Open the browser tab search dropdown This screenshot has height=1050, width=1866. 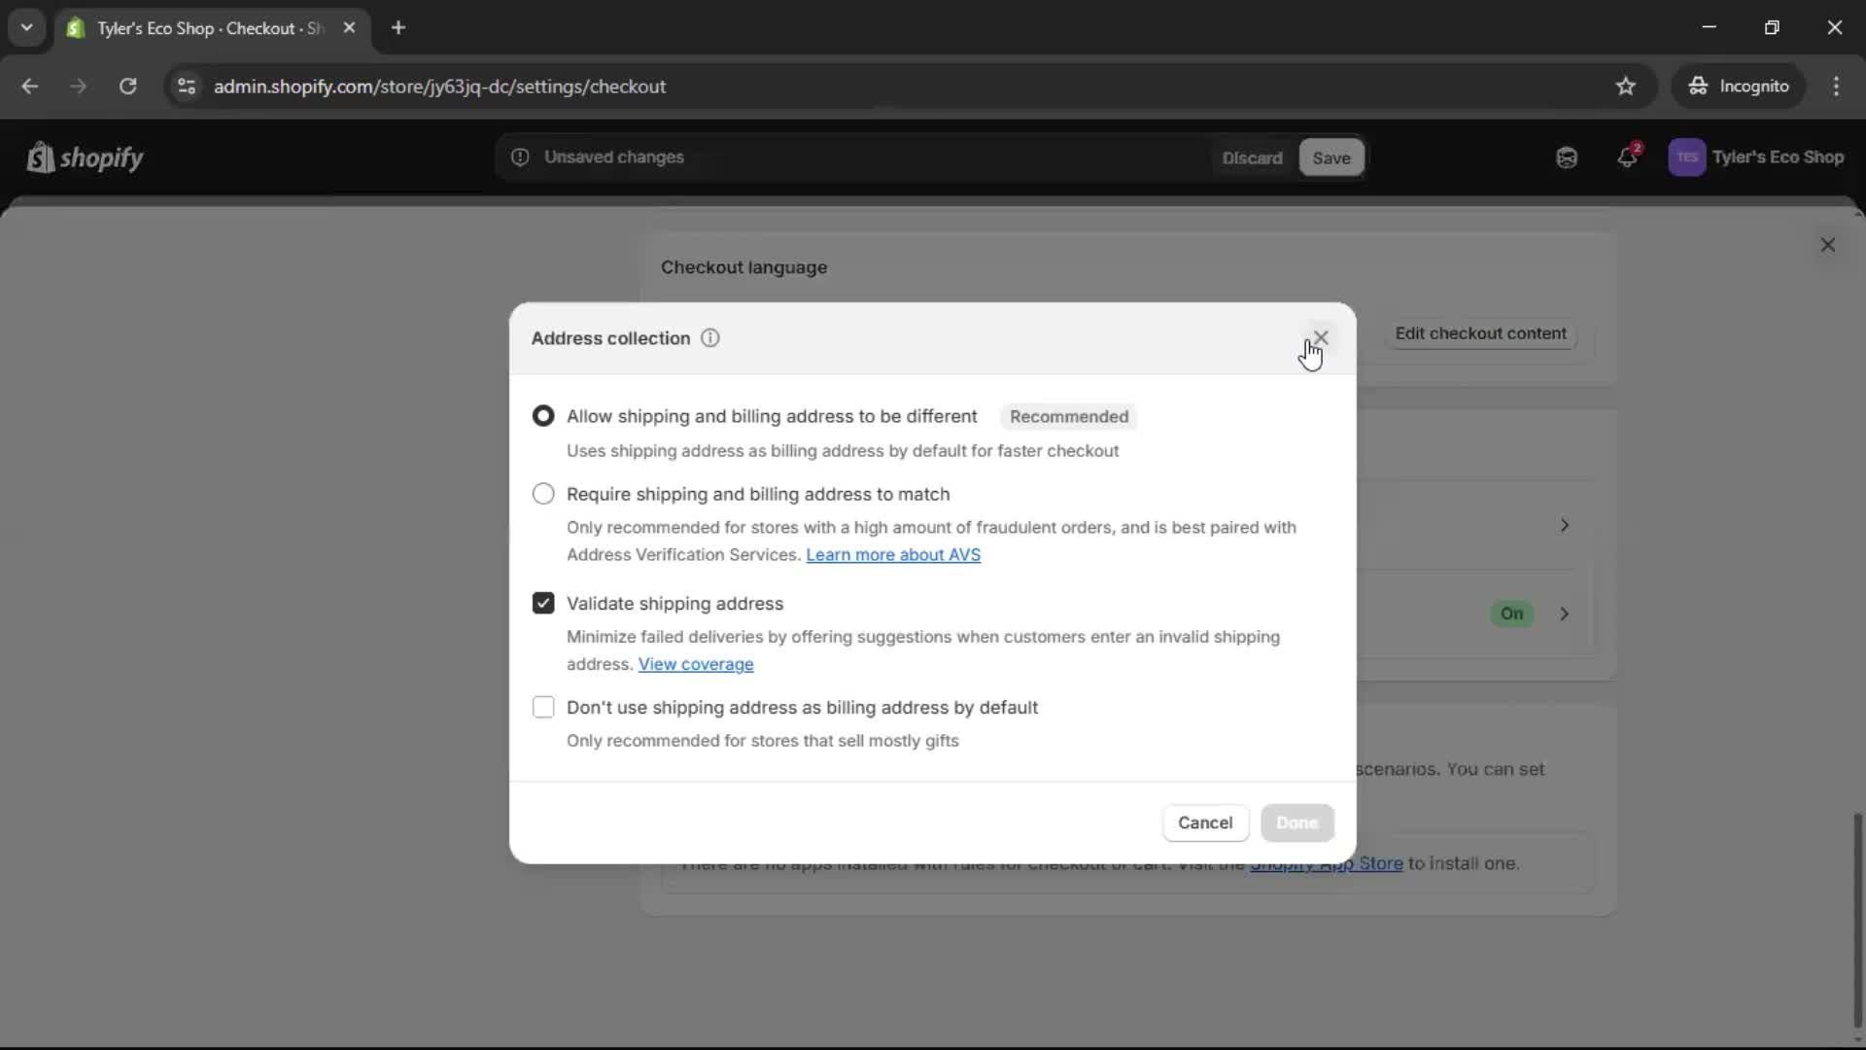click(26, 27)
